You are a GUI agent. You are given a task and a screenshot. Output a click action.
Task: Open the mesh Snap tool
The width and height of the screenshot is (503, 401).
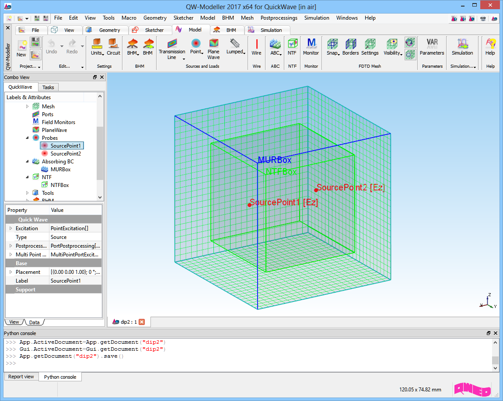click(333, 47)
